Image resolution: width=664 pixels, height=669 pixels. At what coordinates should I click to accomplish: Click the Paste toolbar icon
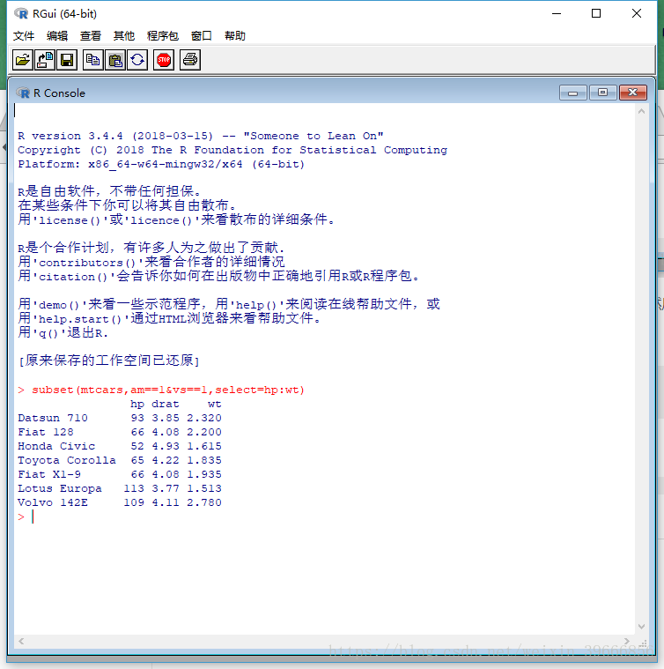pos(115,60)
